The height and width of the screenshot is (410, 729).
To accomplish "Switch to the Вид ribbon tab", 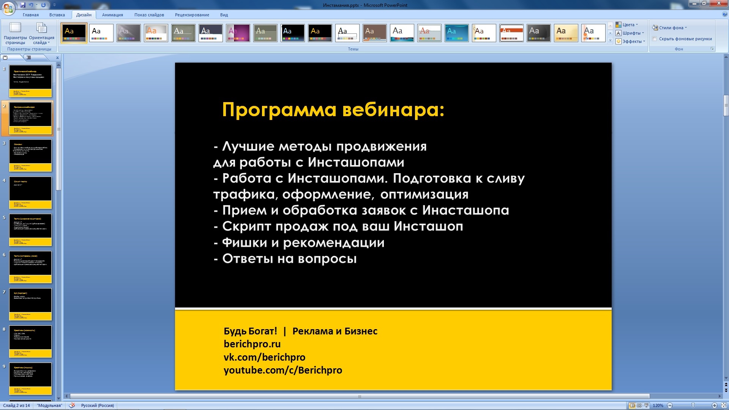I will coord(224,15).
